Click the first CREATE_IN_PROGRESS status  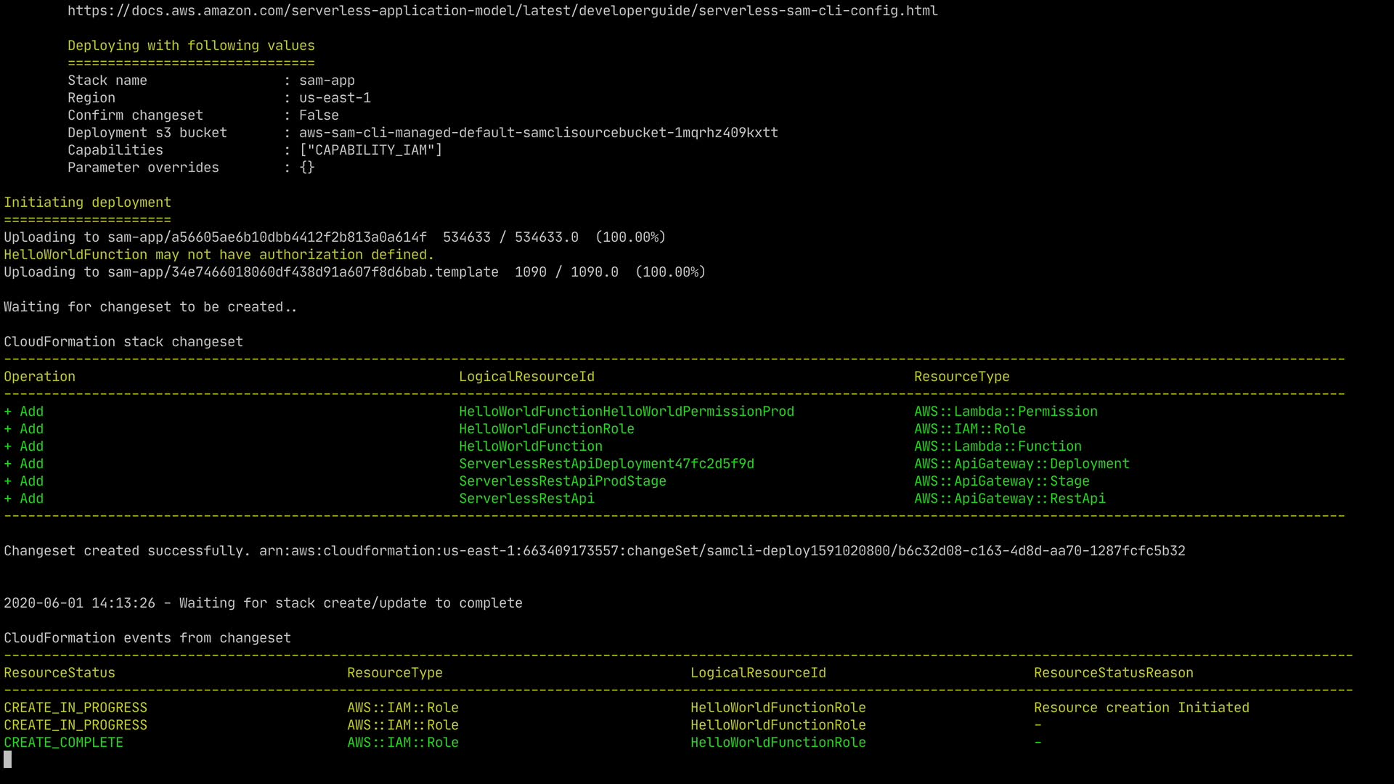tap(76, 708)
